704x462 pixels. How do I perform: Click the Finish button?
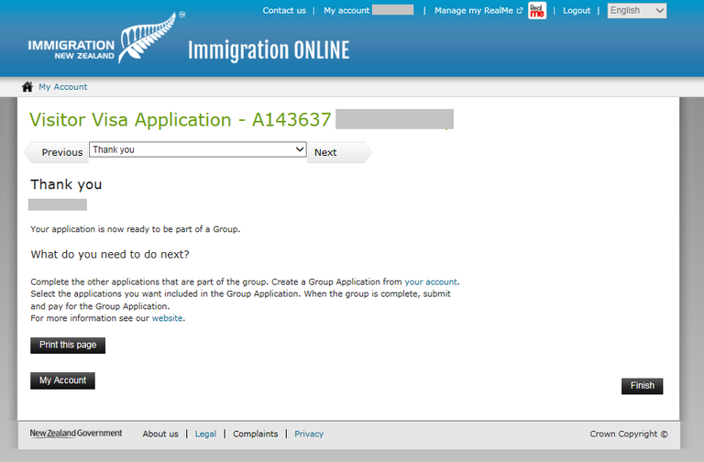point(642,386)
